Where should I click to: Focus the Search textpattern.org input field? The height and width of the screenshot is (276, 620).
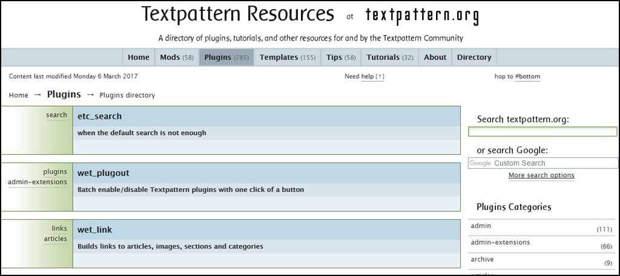[x=542, y=132]
